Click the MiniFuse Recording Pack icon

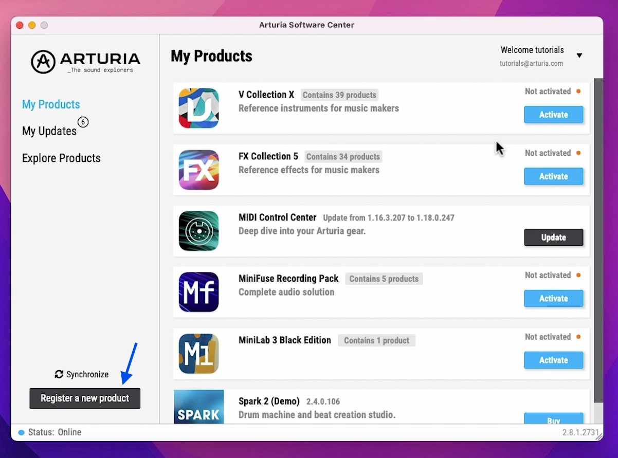(x=198, y=292)
